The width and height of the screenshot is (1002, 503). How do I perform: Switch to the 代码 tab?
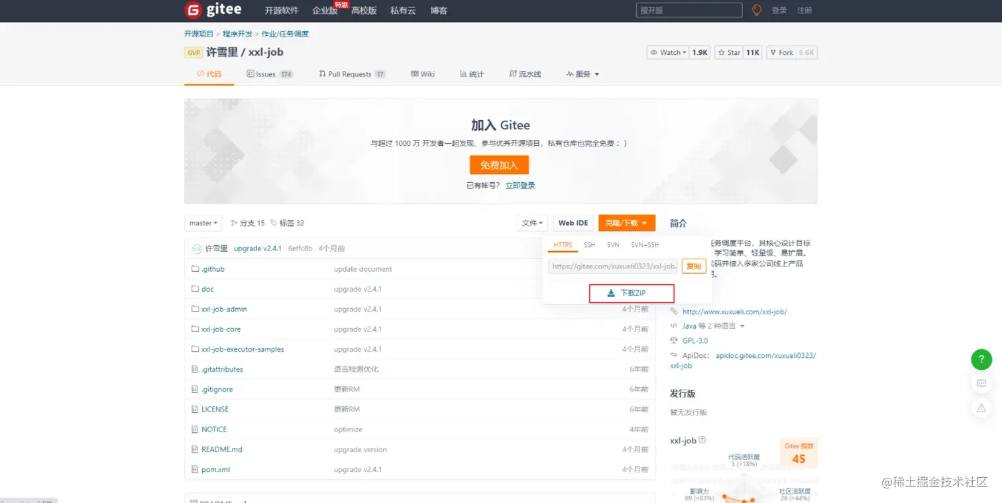tap(209, 74)
